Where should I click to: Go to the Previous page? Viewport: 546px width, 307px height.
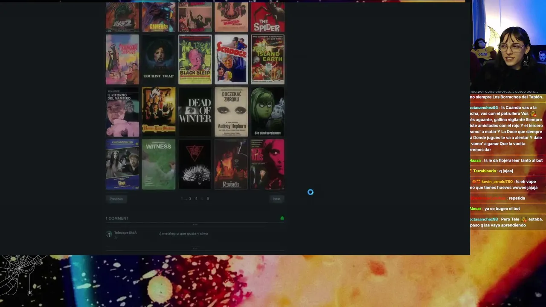(116, 199)
